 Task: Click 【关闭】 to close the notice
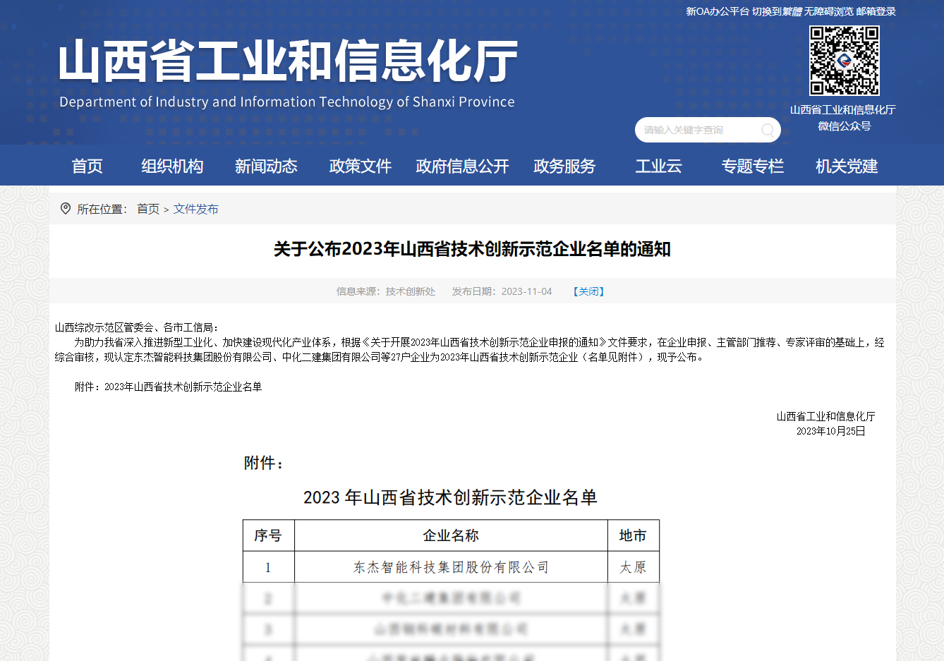589,291
